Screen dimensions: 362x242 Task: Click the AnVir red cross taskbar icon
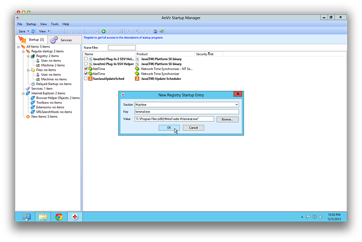(74, 217)
